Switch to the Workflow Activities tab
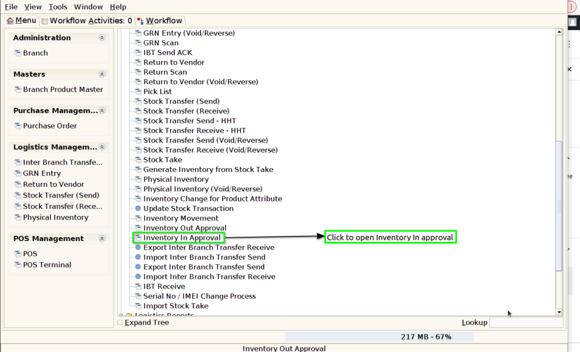 [87, 21]
